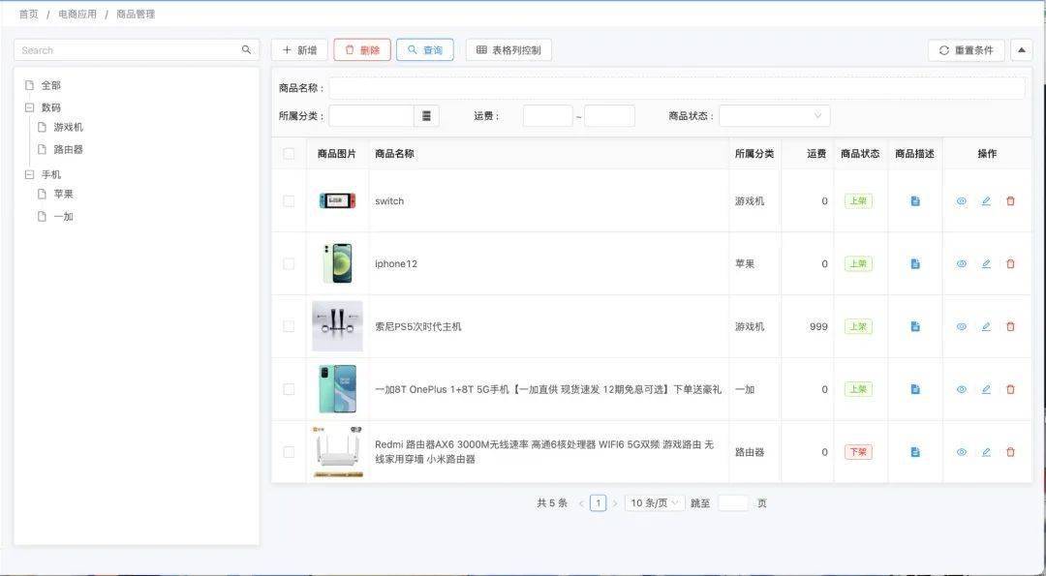Select 游戏机 in the category tree
1046x576 pixels.
(69, 127)
